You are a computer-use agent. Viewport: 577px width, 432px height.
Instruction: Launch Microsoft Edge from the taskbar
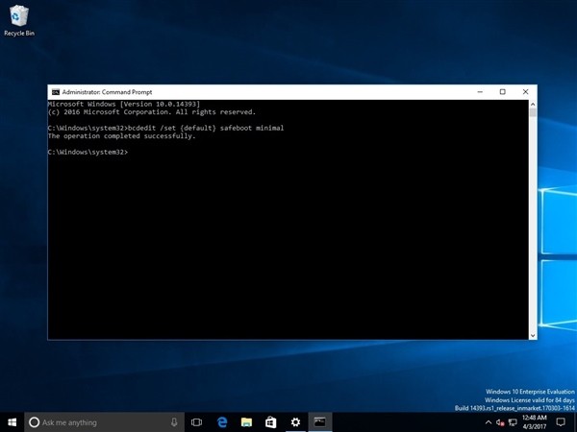(x=222, y=422)
